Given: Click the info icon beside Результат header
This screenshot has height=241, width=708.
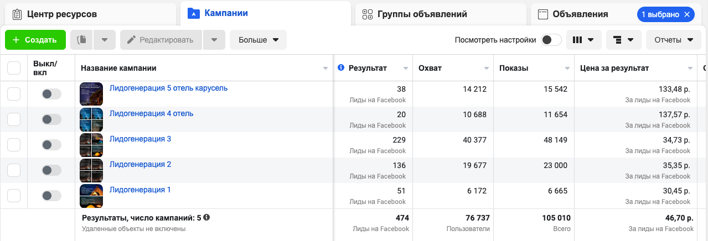Looking at the screenshot, I should point(341,68).
